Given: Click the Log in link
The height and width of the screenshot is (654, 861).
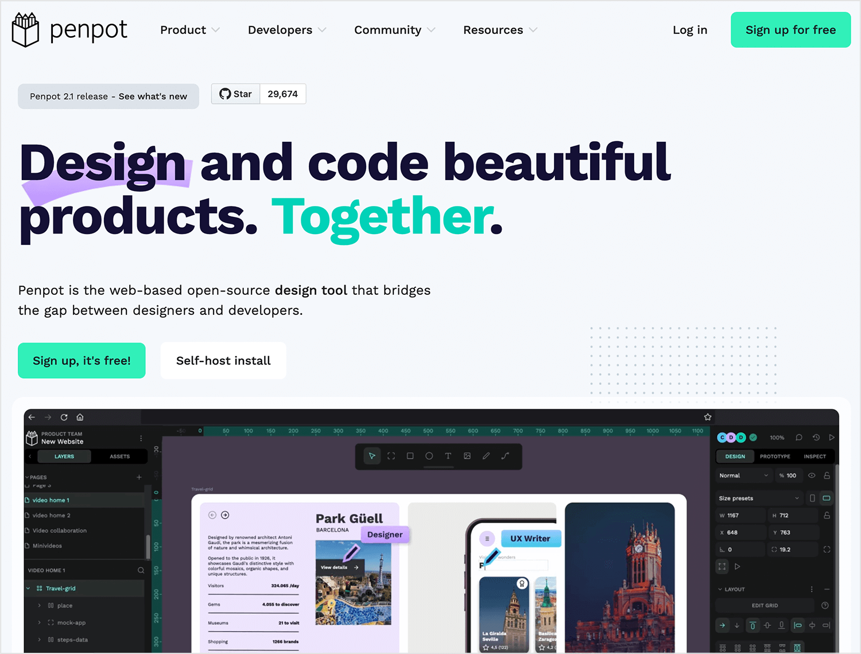Looking at the screenshot, I should click(x=690, y=30).
